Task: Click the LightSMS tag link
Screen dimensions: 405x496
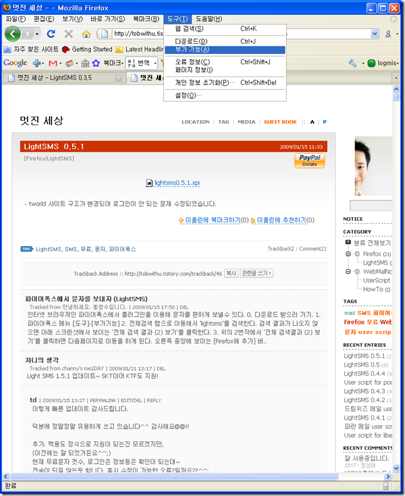Action: (x=49, y=249)
